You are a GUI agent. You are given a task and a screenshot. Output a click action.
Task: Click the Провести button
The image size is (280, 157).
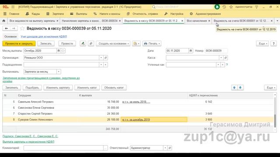click(67, 44)
